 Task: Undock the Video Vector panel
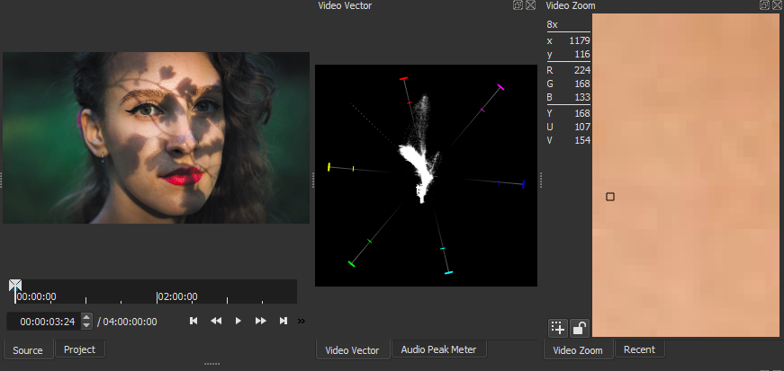click(x=518, y=5)
